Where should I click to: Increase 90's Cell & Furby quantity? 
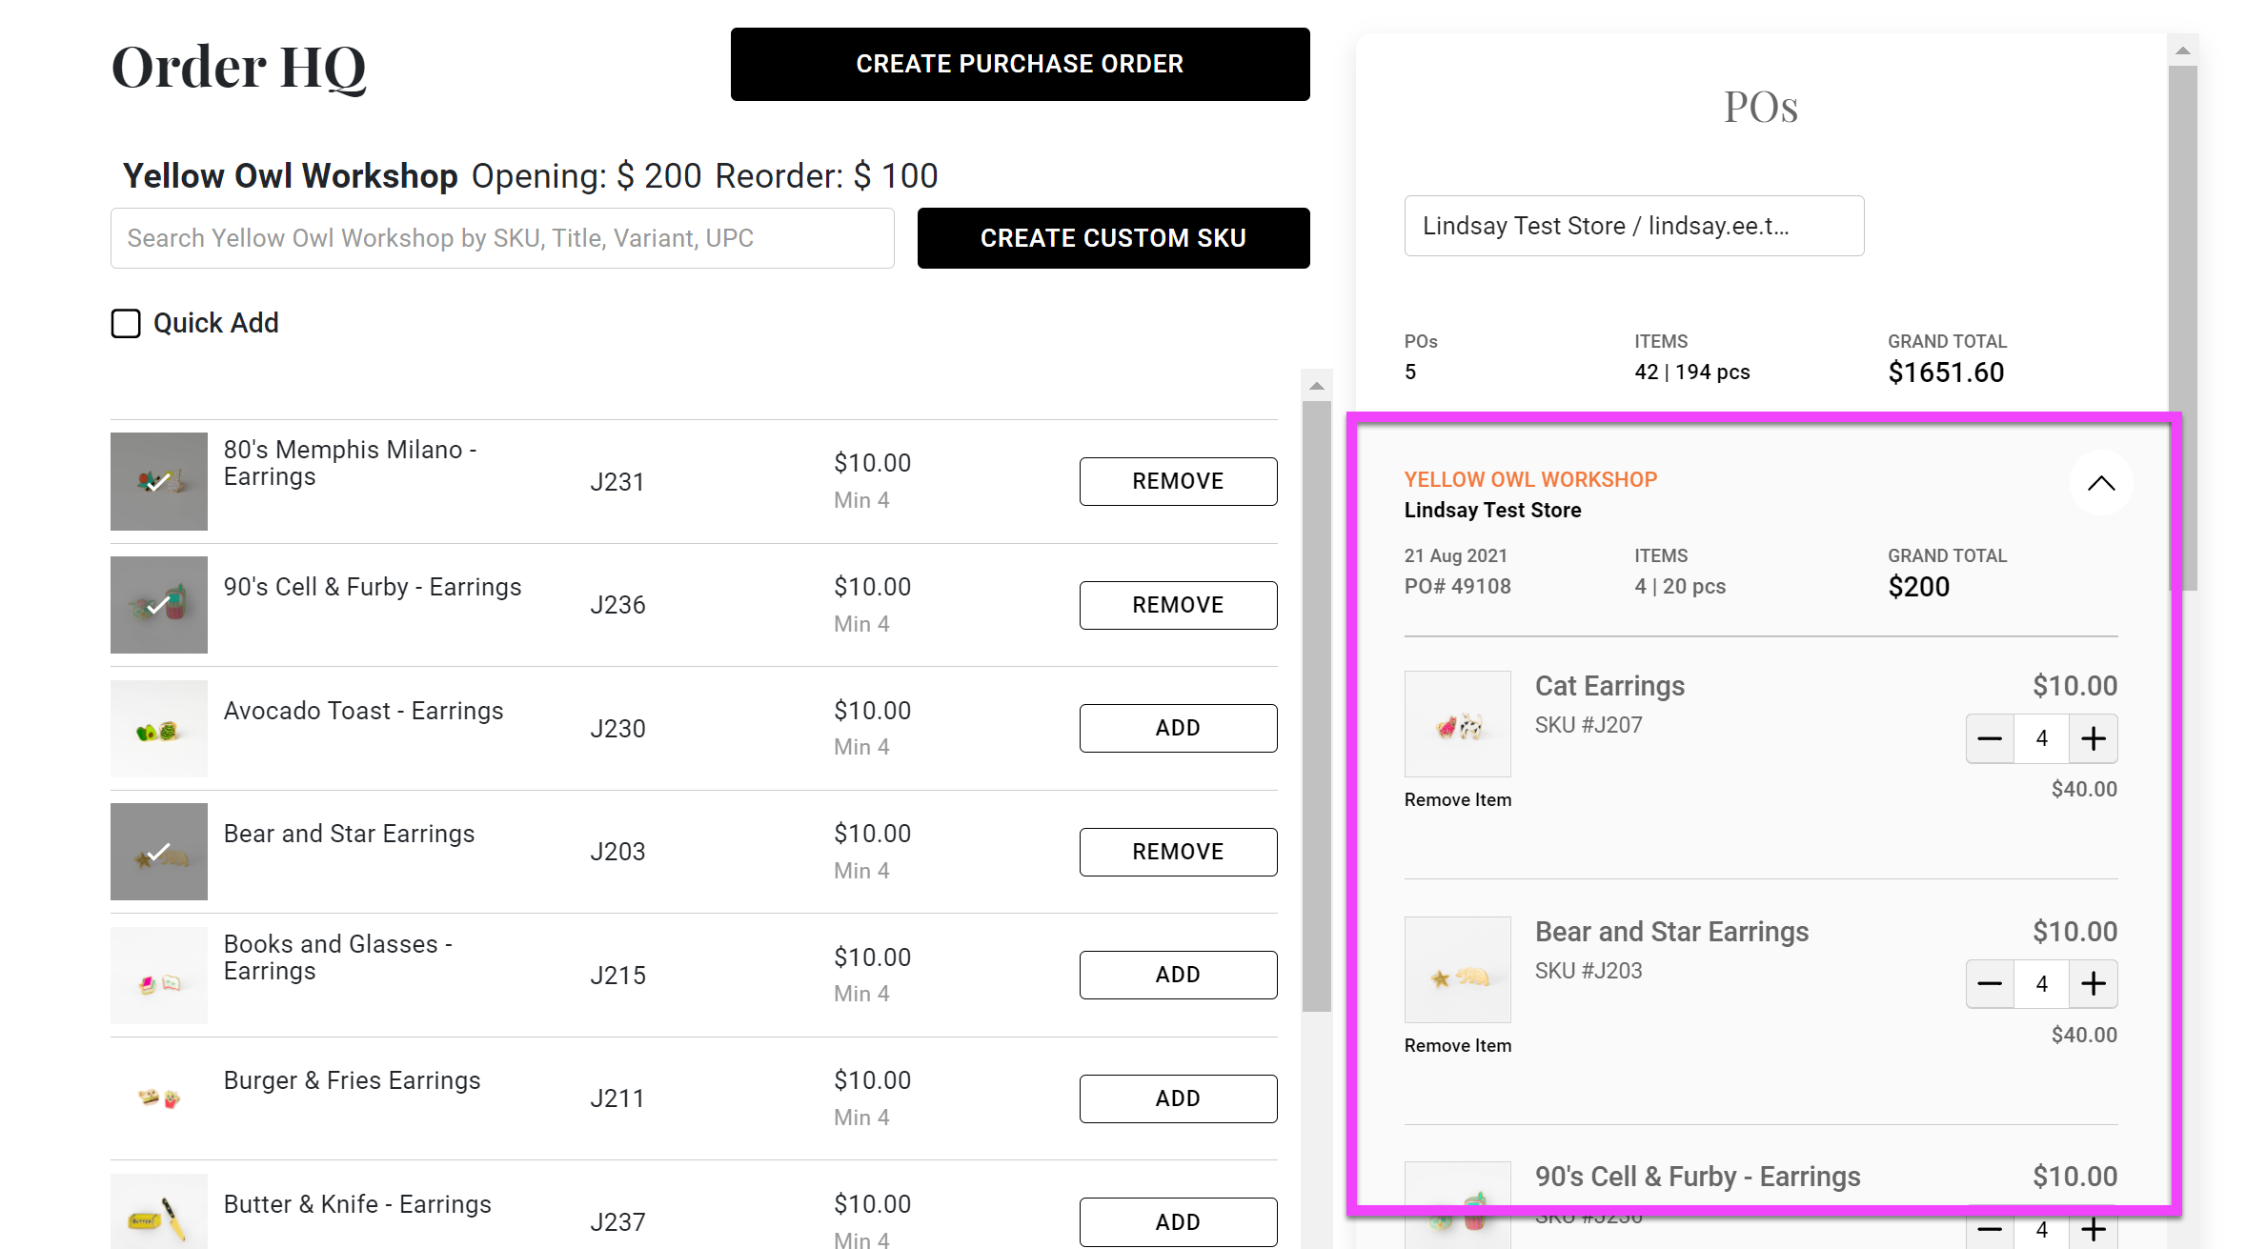coord(2093,1229)
